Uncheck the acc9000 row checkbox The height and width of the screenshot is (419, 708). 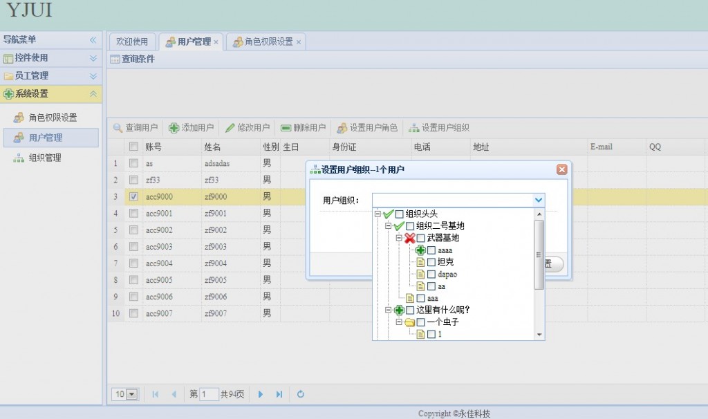coord(134,197)
